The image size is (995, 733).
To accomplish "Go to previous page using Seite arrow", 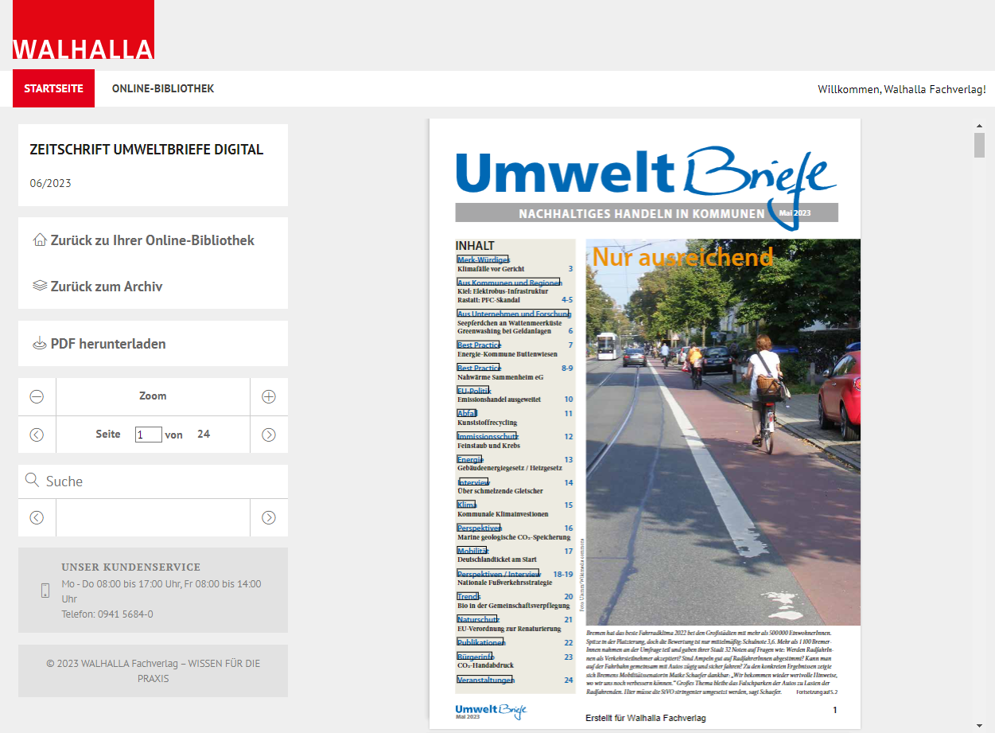I will click(x=37, y=435).
